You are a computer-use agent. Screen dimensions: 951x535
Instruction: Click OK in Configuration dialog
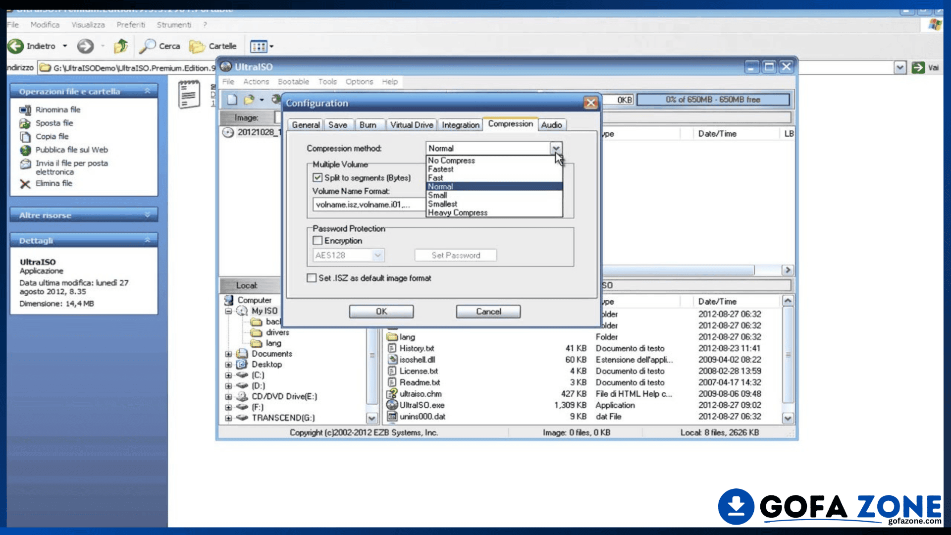(381, 312)
